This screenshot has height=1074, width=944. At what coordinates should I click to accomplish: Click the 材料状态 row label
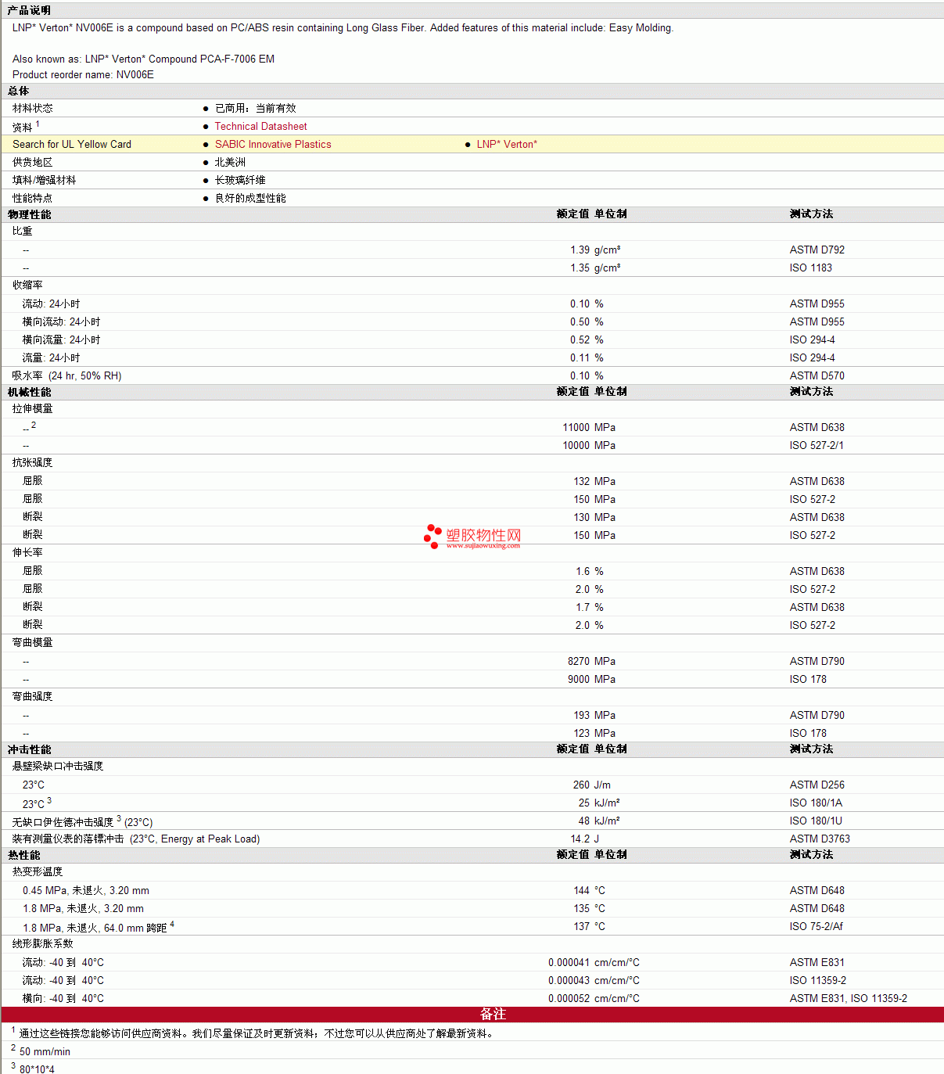tap(33, 108)
